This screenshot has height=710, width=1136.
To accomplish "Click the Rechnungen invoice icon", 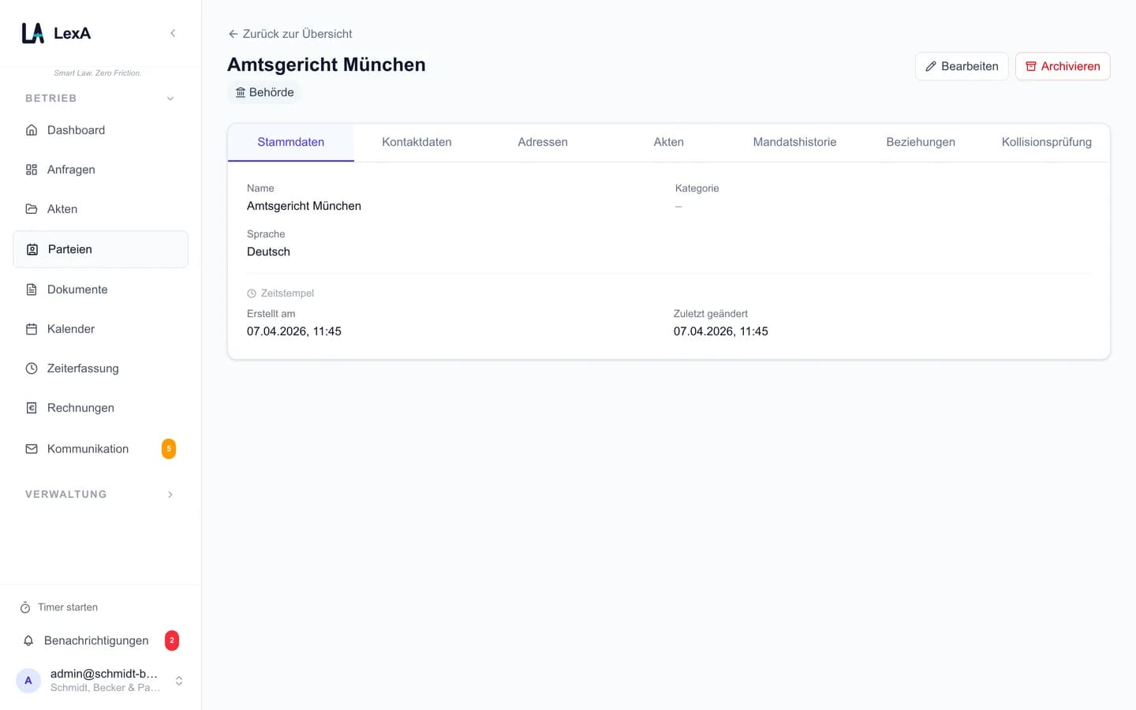I will tap(32, 408).
